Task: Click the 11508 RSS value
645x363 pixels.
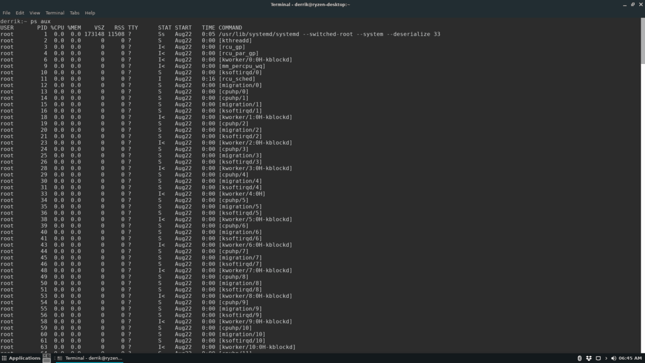Action: tap(116, 34)
